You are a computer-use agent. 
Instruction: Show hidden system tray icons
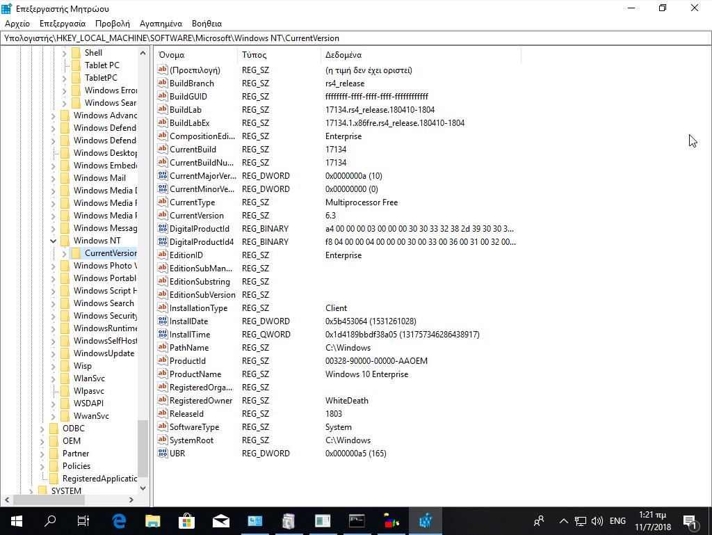pyautogui.click(x=563, y=521)
